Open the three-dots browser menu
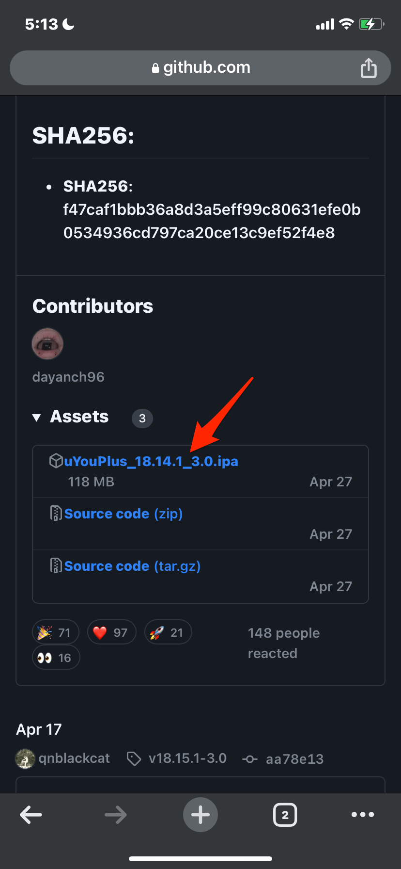This screenshot has height=869, width=401. tap(363, 815)
